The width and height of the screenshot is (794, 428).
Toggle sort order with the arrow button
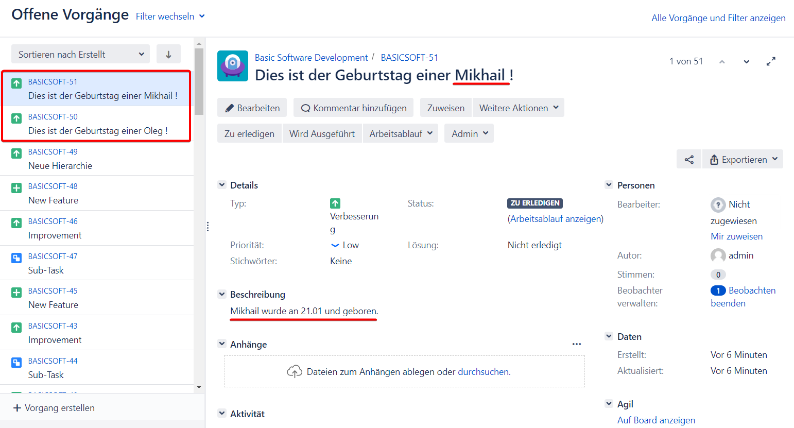(168, 54)
